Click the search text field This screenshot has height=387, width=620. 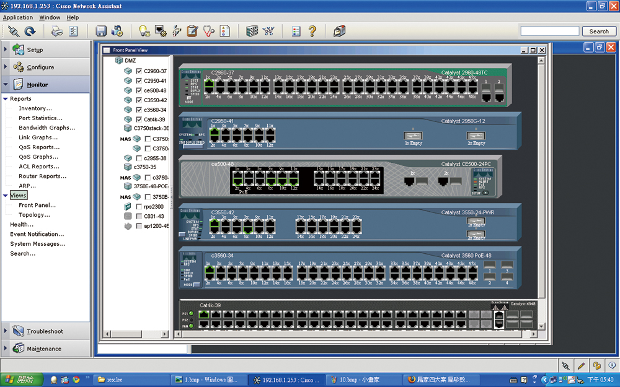549,31
